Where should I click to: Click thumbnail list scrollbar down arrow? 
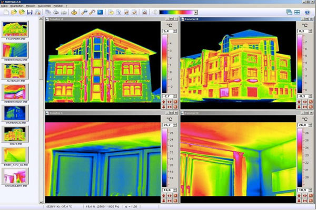41,202
